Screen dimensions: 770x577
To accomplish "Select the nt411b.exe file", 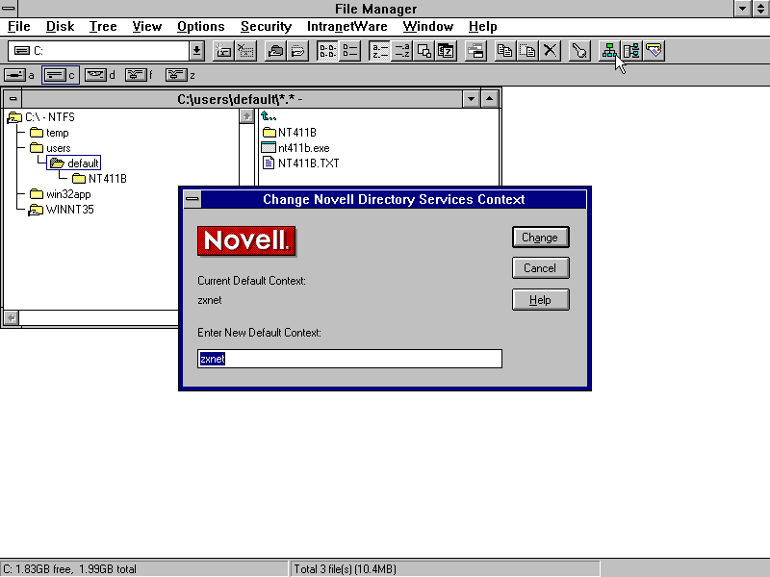I will coord(295,148).
